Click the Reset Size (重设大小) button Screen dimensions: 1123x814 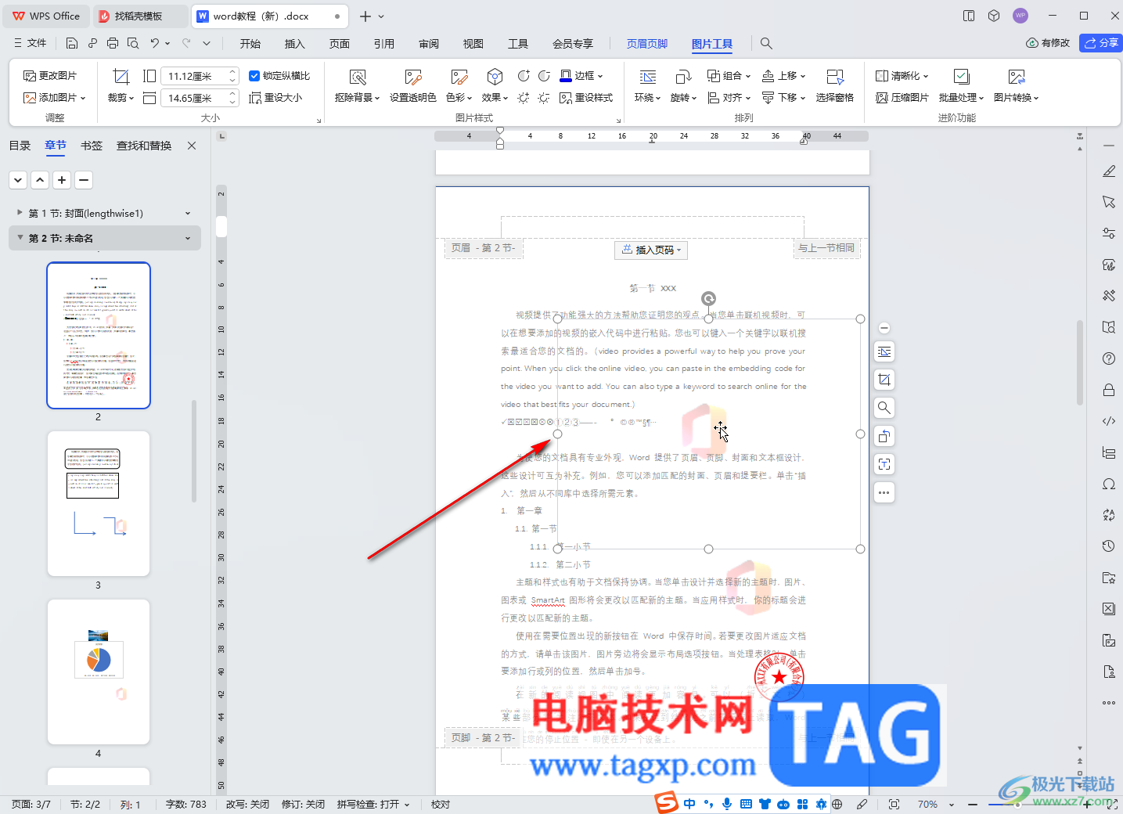pos(275,98)
